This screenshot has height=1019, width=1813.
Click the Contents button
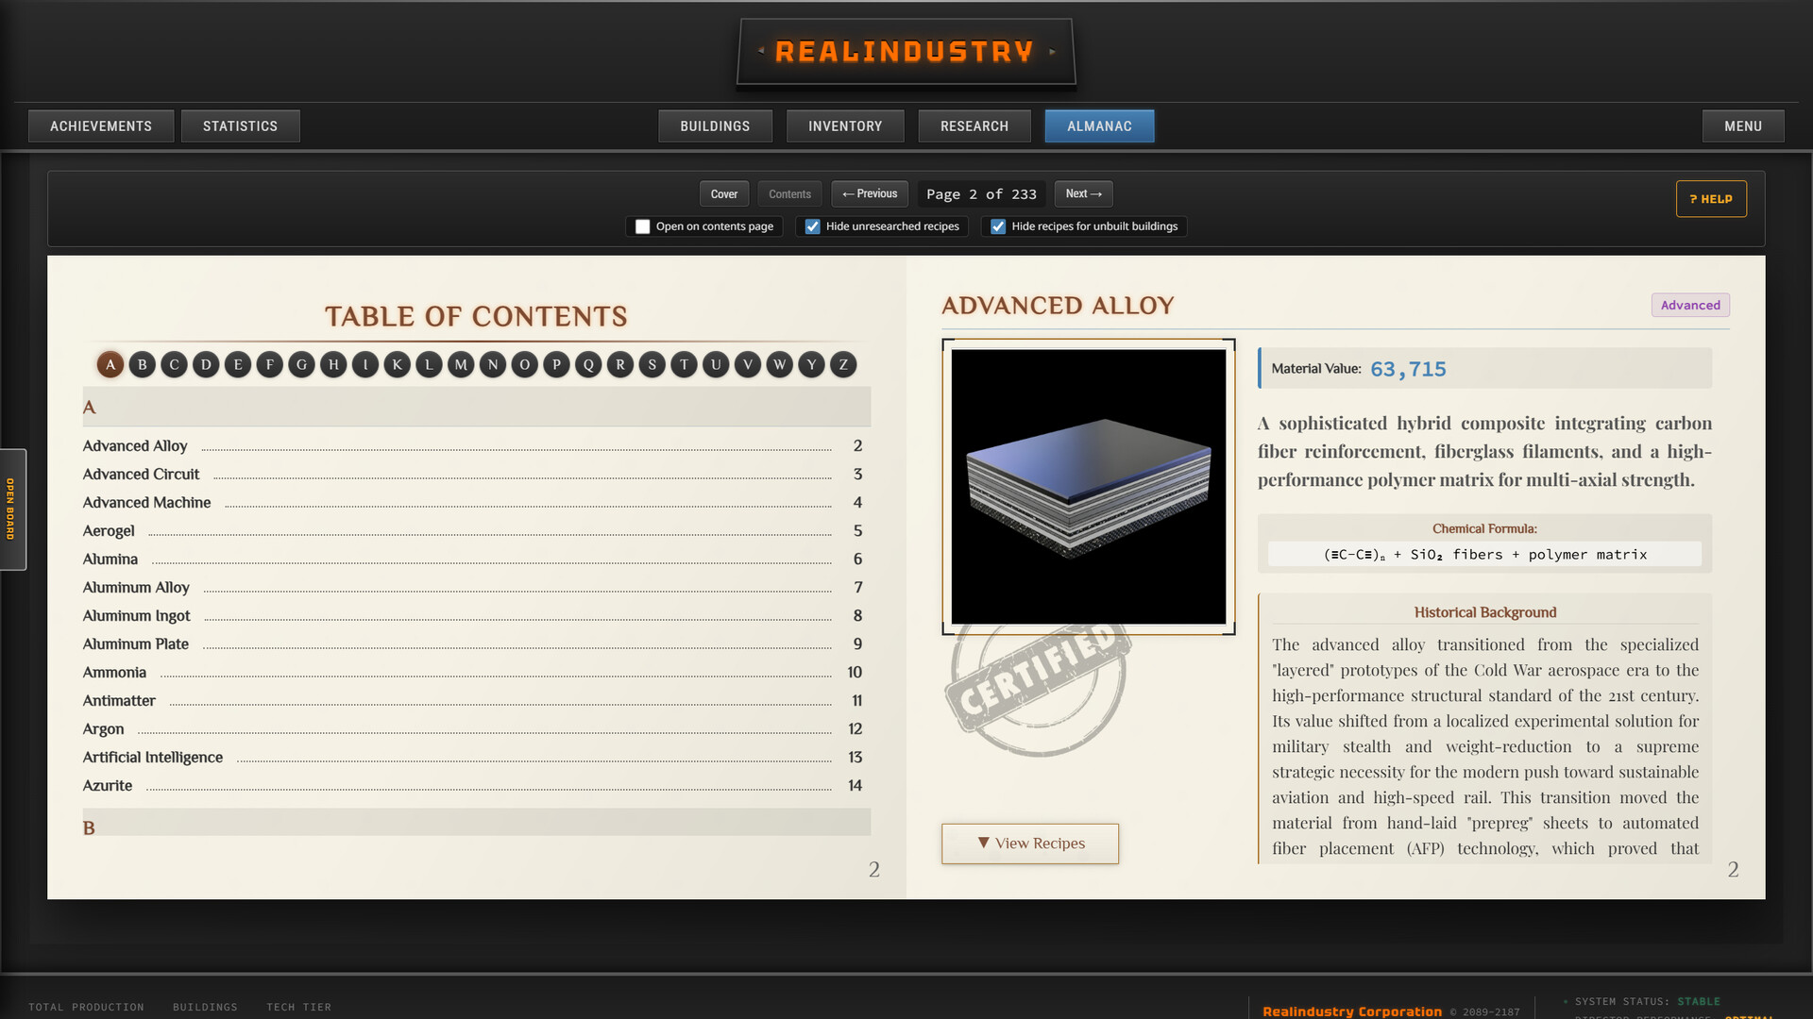[789, 194]
